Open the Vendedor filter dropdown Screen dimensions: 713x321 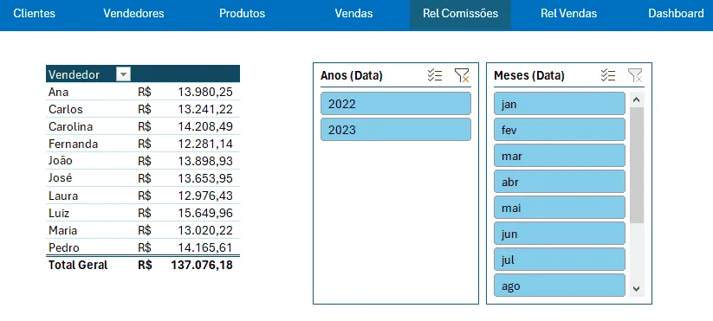tap(123, 74)
